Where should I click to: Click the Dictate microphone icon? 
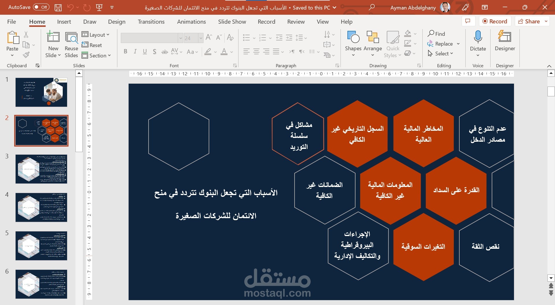click(x=478, y=37)
